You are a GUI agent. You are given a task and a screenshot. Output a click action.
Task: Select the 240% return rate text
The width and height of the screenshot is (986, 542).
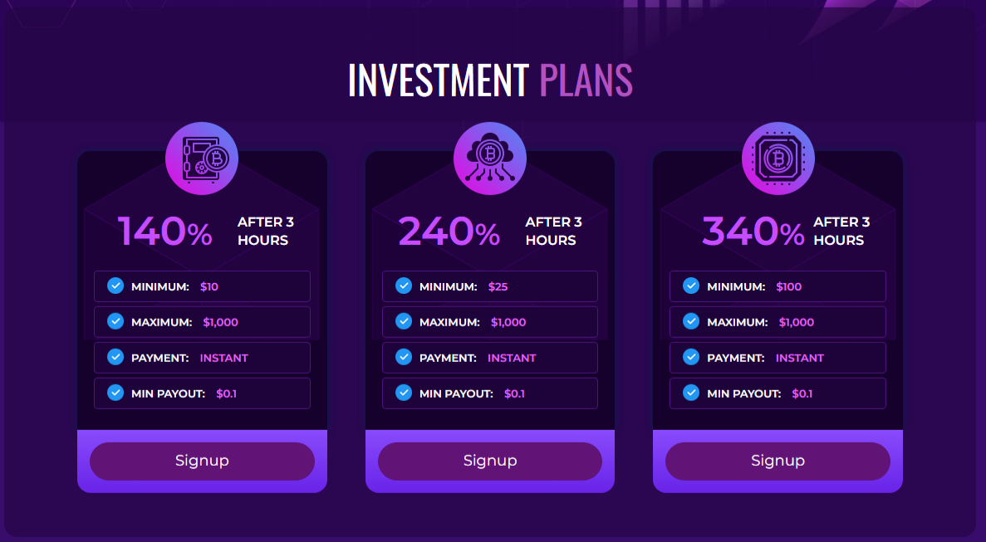coord(449,232)
